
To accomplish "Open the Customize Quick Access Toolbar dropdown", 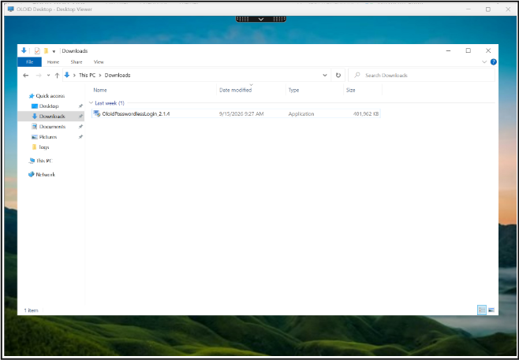I will click(x=54, y=51).
